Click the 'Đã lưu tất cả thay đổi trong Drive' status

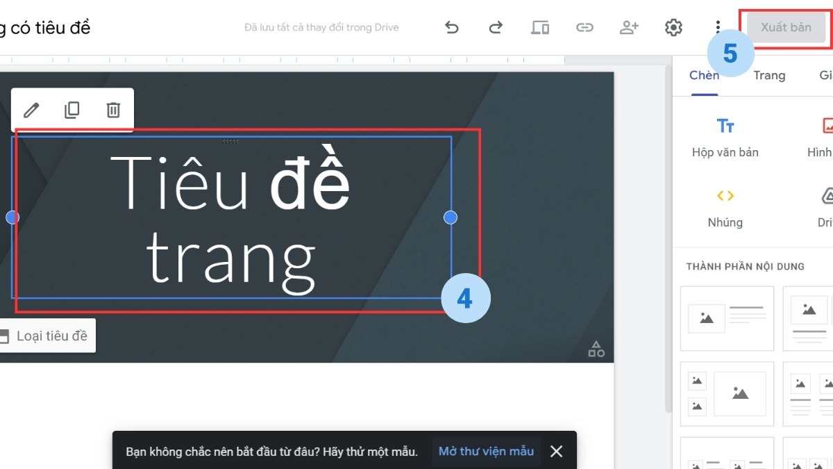click(x=321, y=28)
